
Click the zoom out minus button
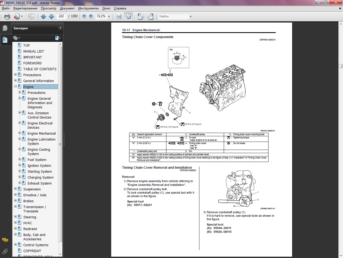click(84, 16)
